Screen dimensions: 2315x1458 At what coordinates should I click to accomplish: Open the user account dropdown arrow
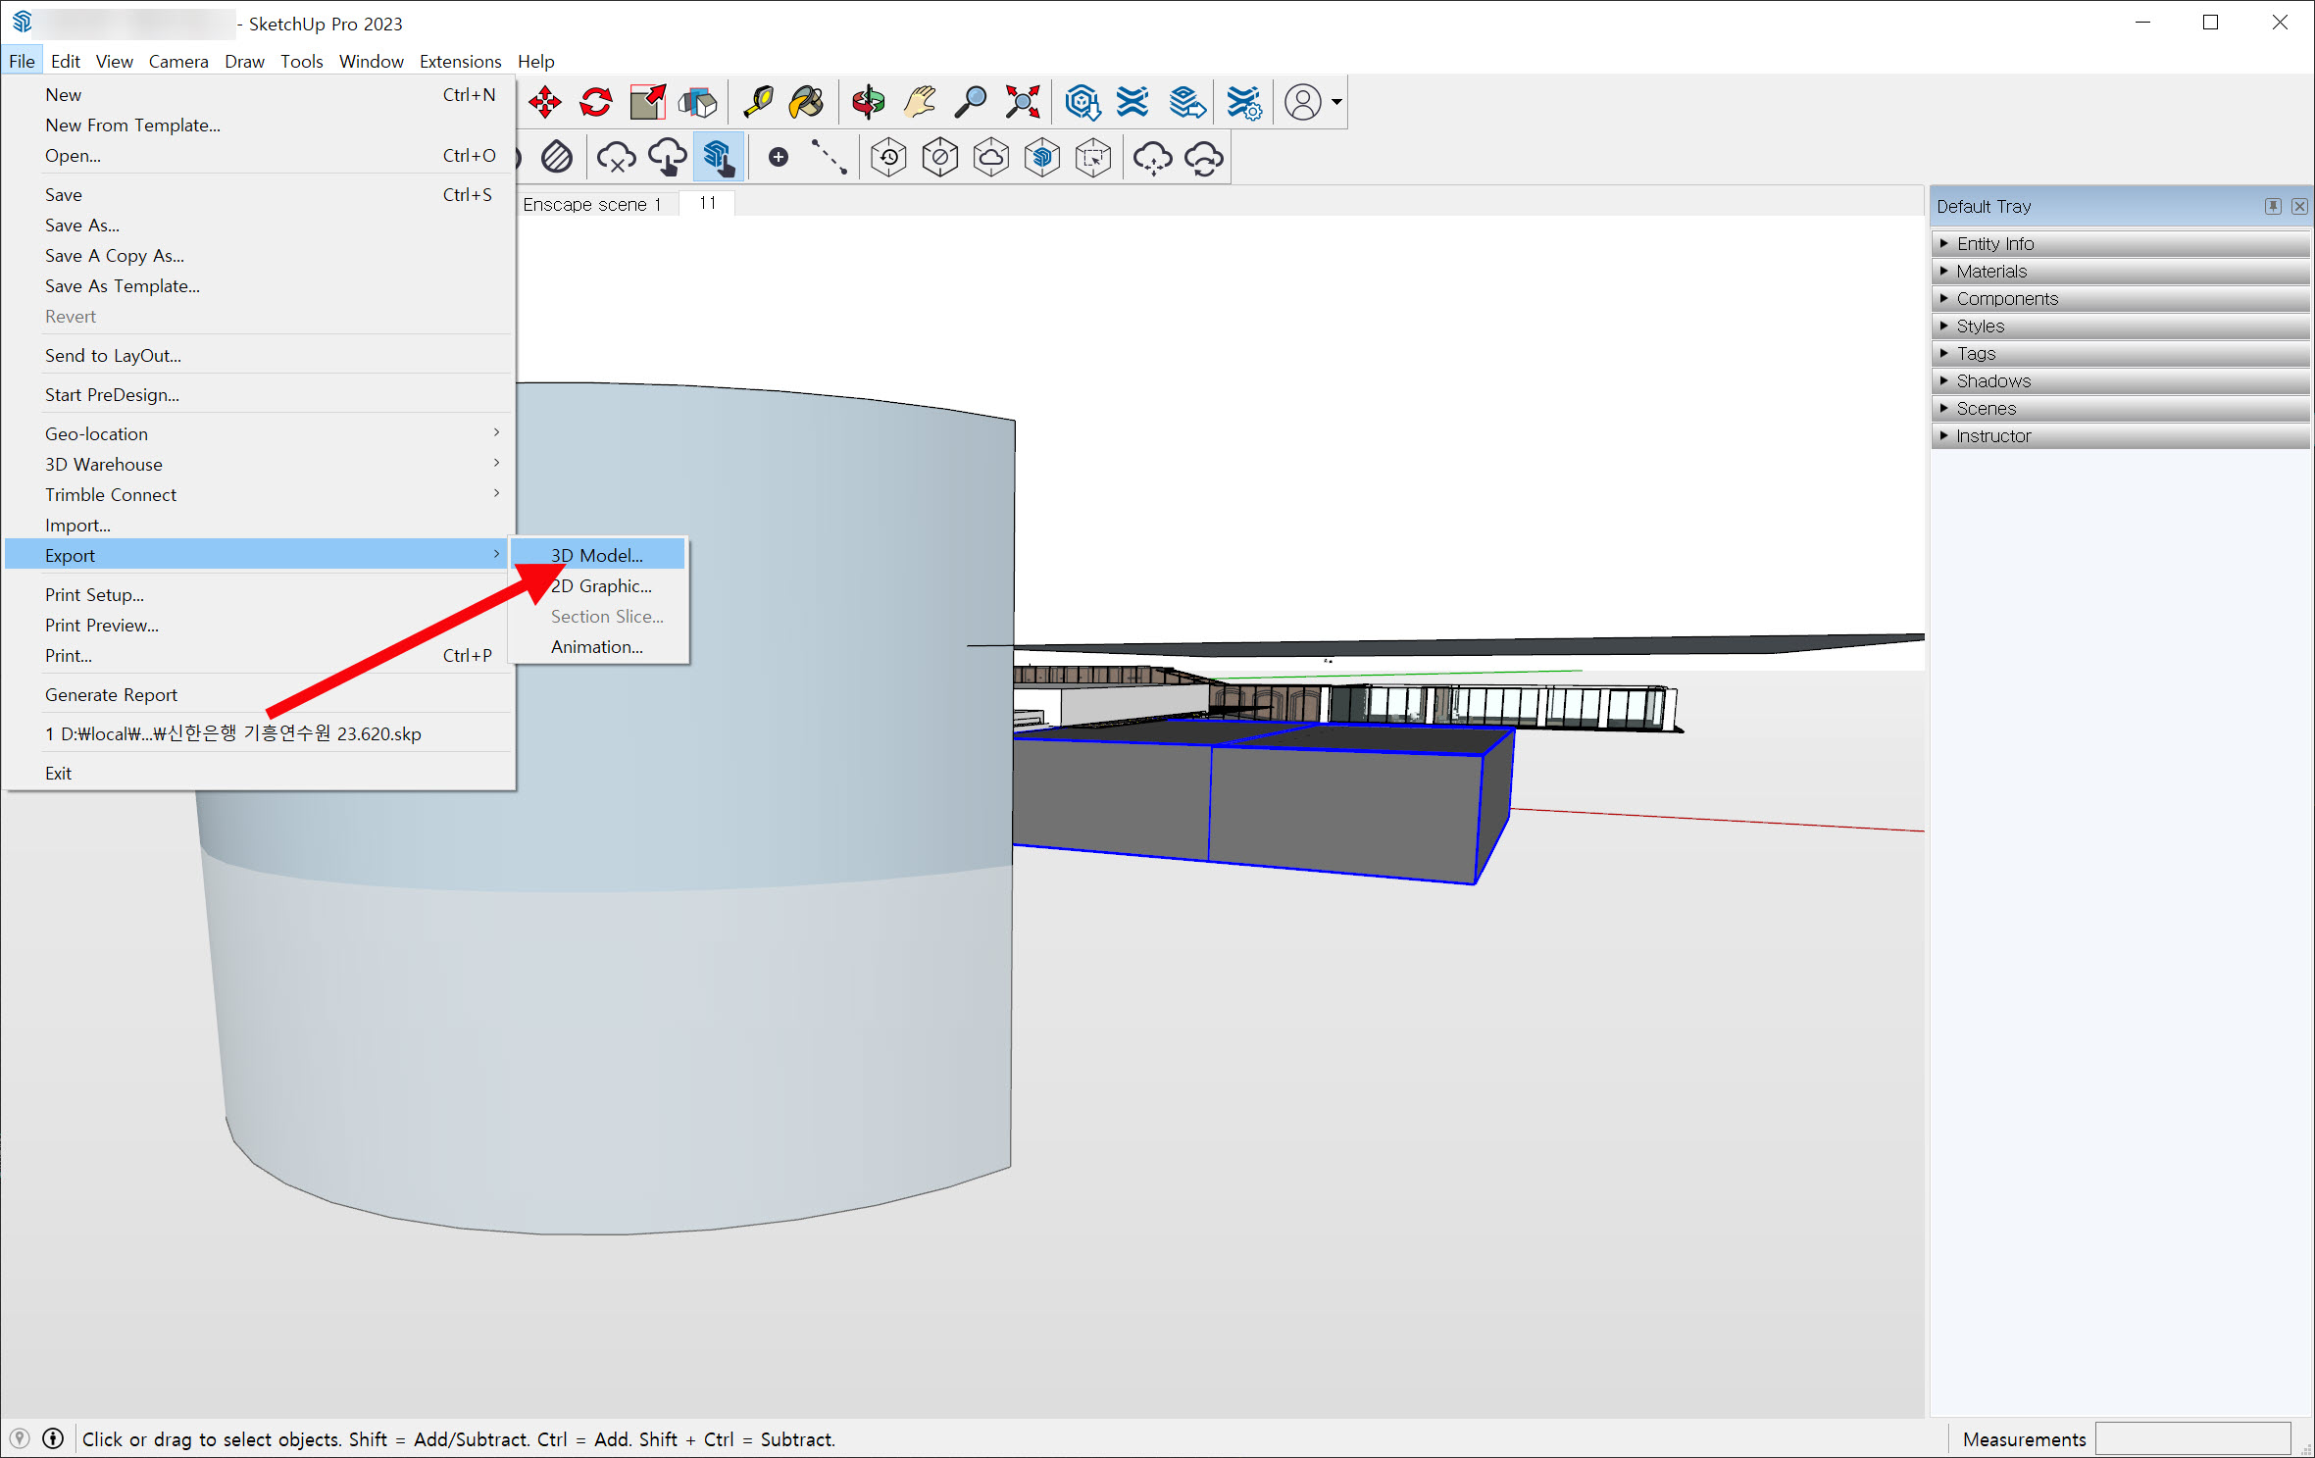coord(1336,102)
